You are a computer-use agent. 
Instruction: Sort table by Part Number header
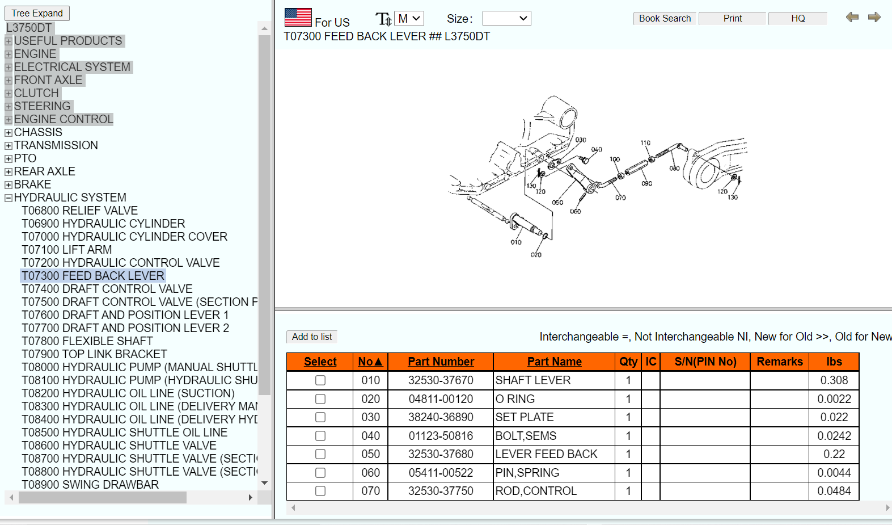[x=441, y=362]
